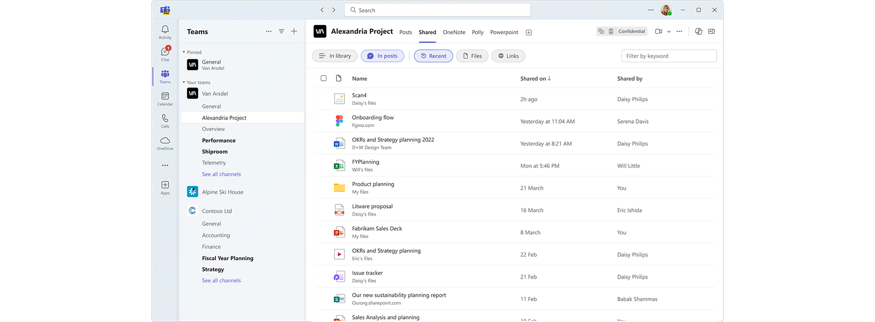Sort by Shared on column
Viewport: 875px width, 322px height.
coord(535,79)
